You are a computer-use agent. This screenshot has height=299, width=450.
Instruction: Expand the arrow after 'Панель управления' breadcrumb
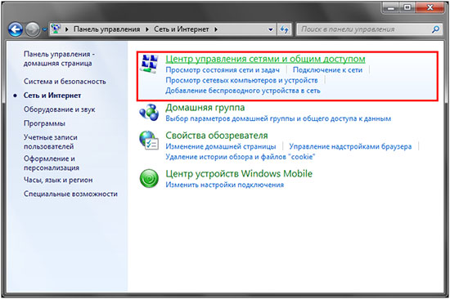(147, 29)
